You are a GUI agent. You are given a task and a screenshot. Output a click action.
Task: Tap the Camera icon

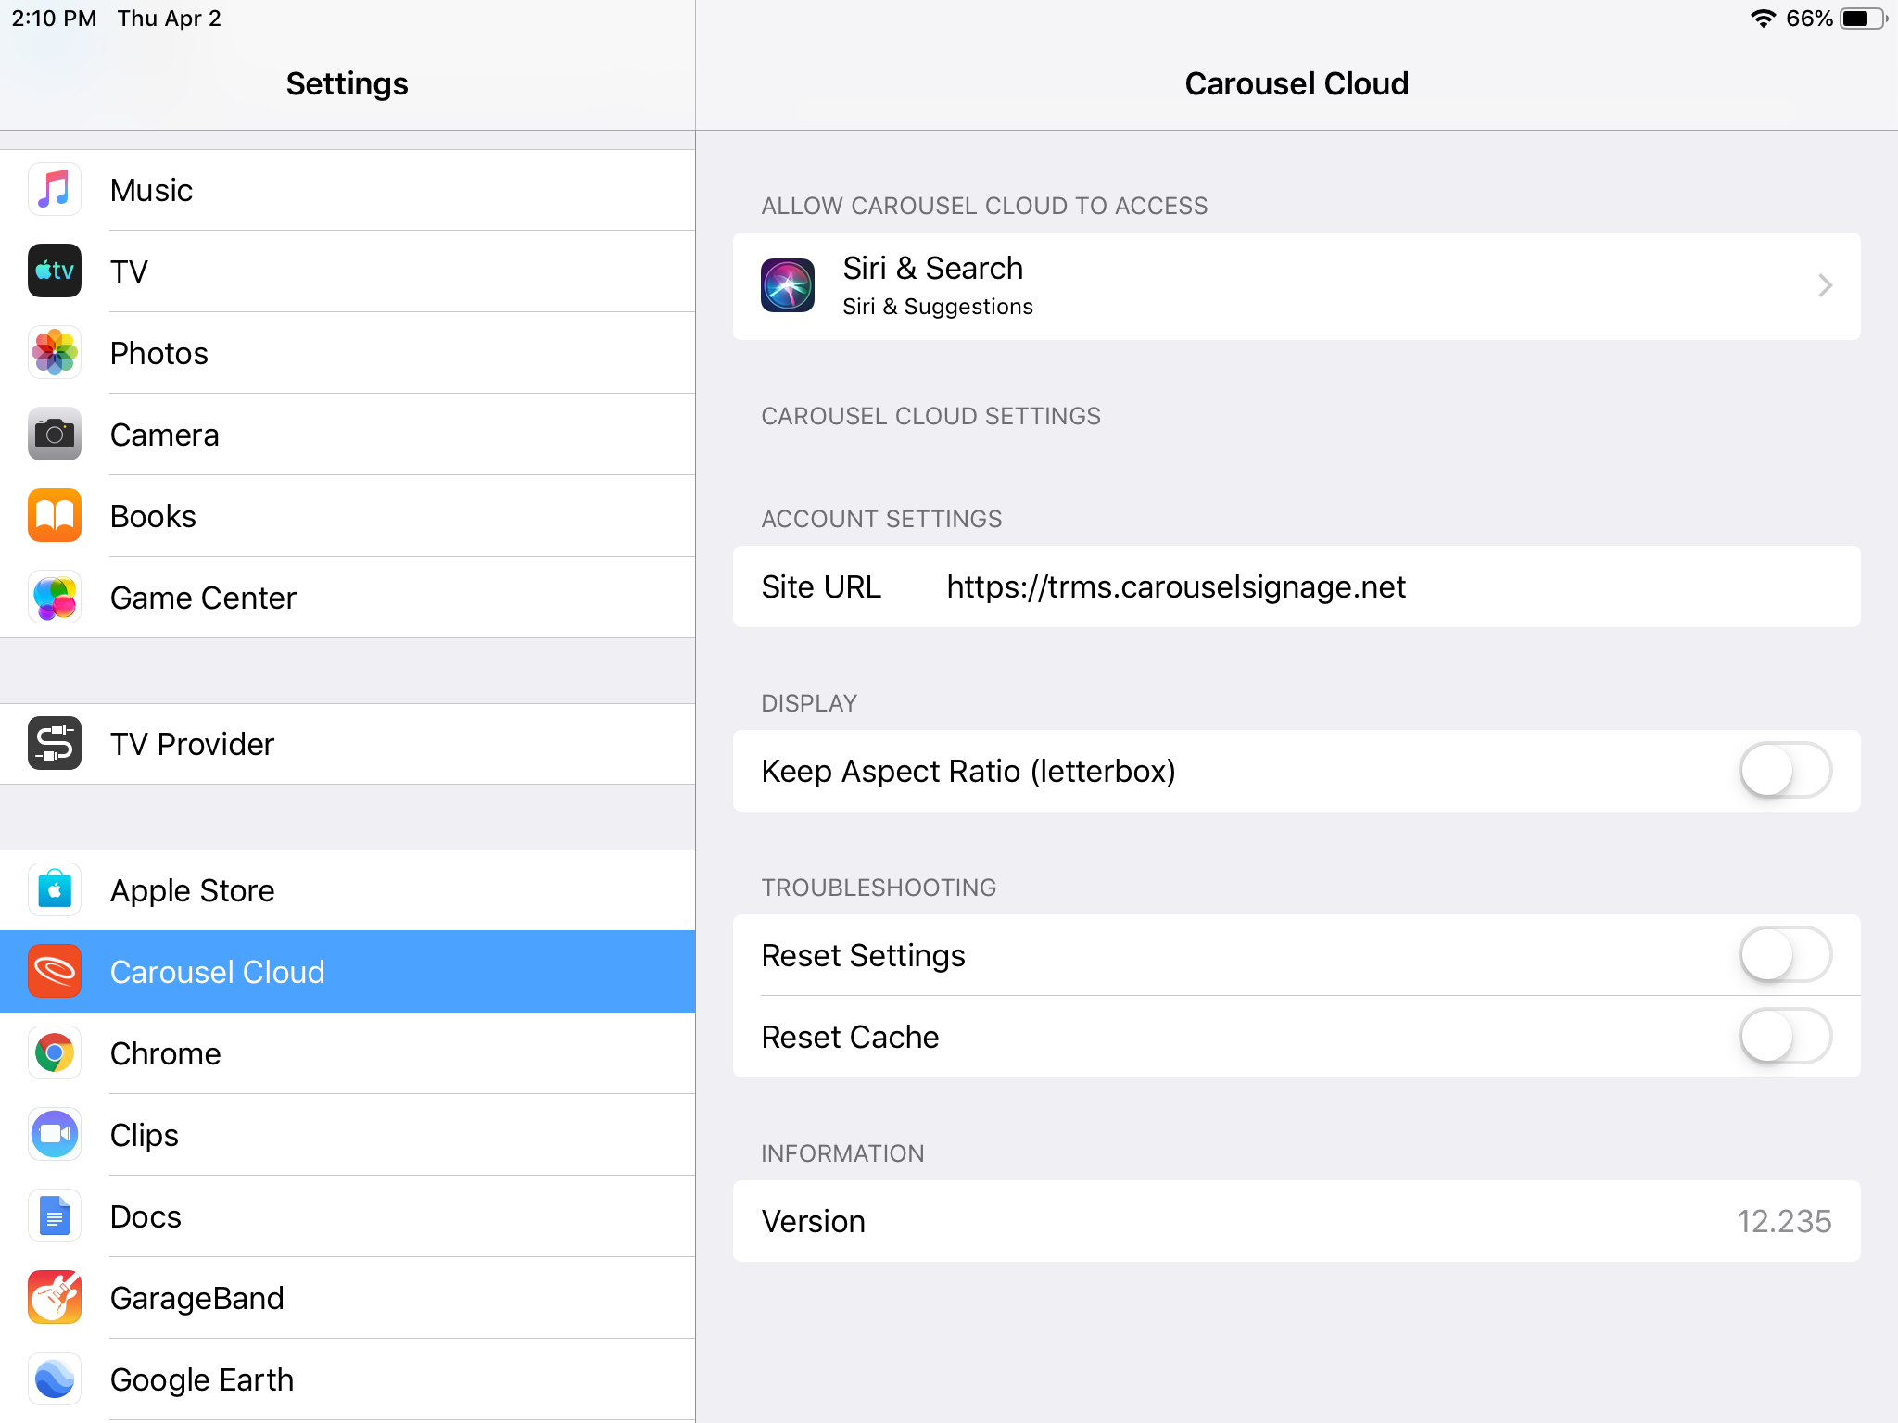click(55, 434)
